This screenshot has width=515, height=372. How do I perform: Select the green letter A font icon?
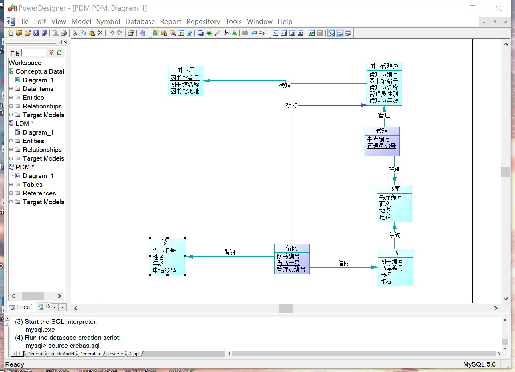point(234,33)
